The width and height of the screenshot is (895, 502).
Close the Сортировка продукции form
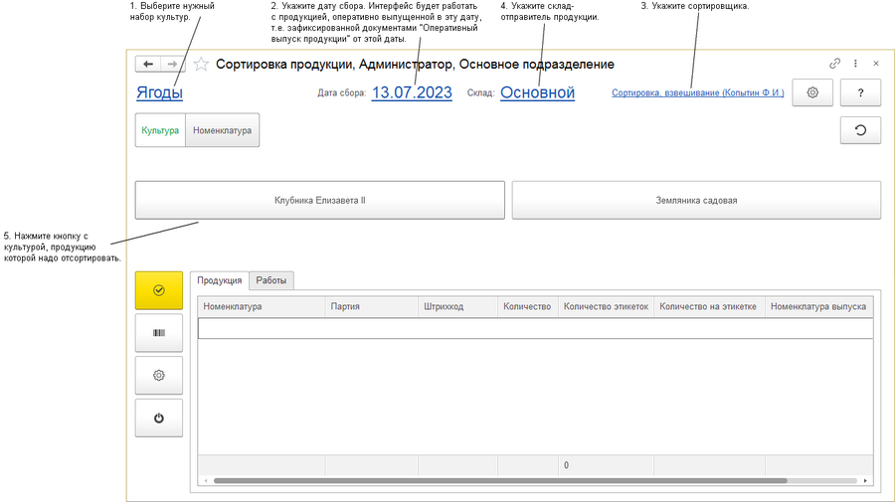[x=876, y=64]
